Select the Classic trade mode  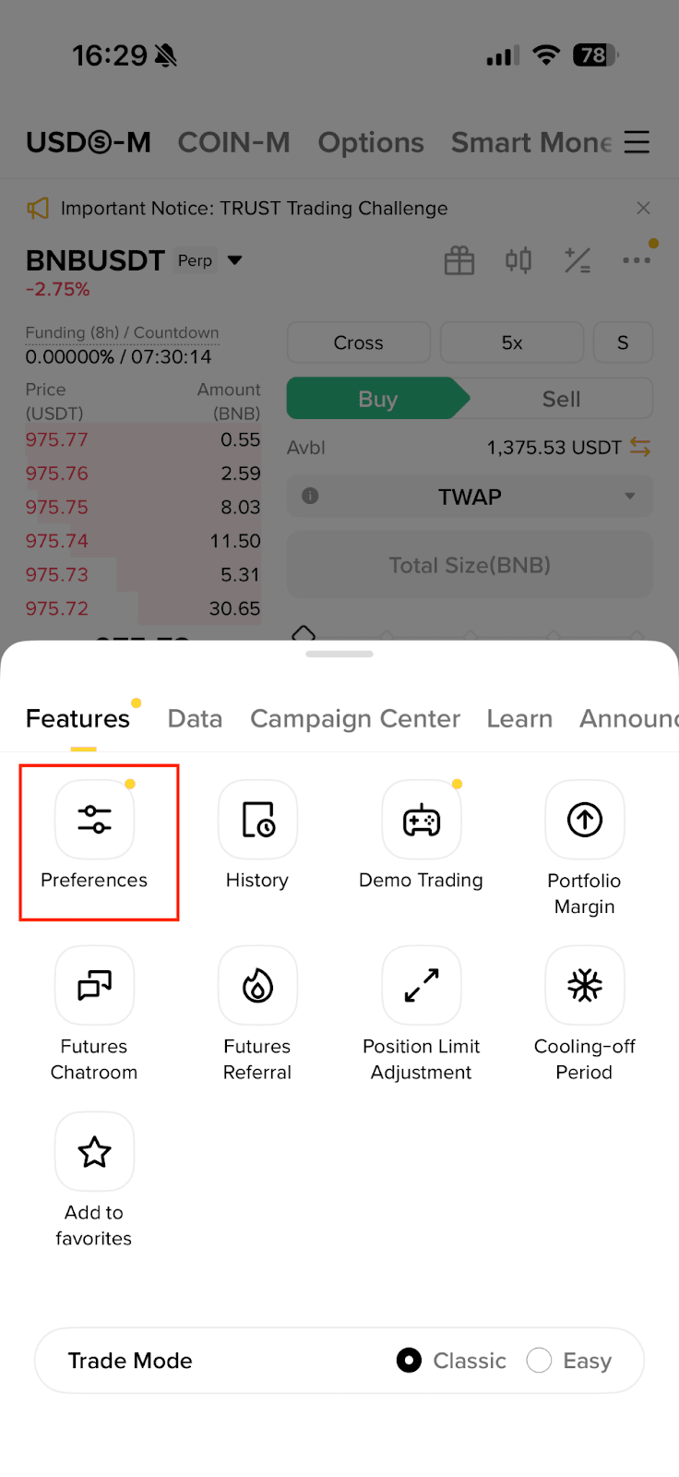451,1361
